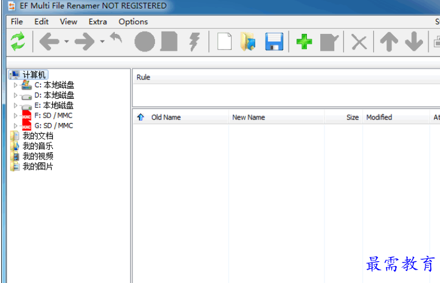
Task: Open the Options menu
Action: (x=133, y=22)
